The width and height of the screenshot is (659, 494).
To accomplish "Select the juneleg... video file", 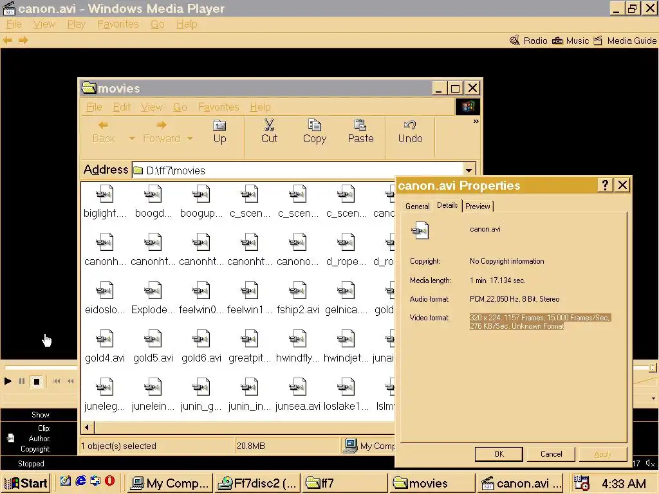I will pyautogui.click(x=105, y=395).
